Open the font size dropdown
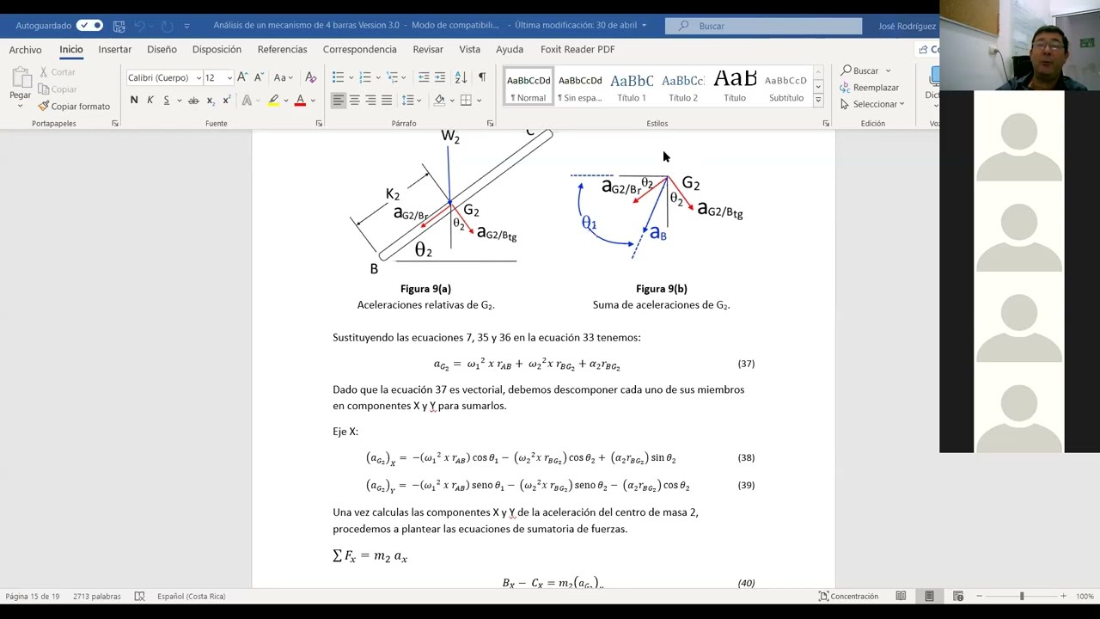The height and width of the screenshot is (619, 1100). [x=229, y=78]
